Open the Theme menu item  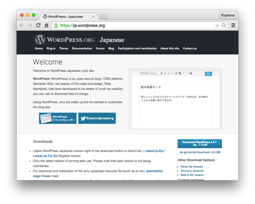(63, 48)
